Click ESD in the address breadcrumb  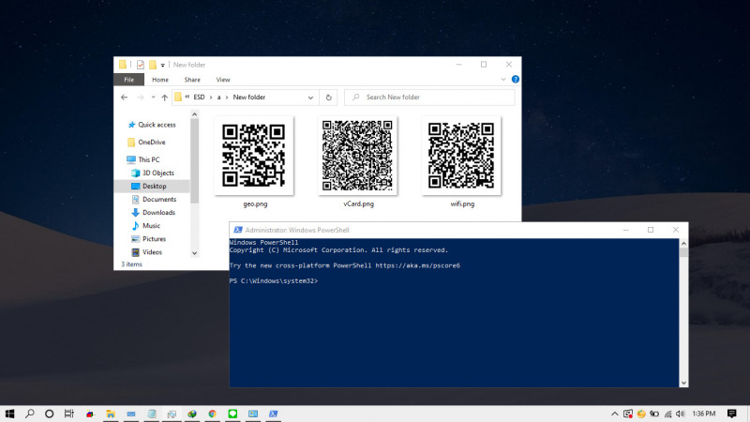[x=199, y=98]
